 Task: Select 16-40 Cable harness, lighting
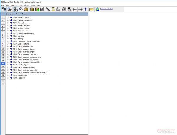(24, 49)
